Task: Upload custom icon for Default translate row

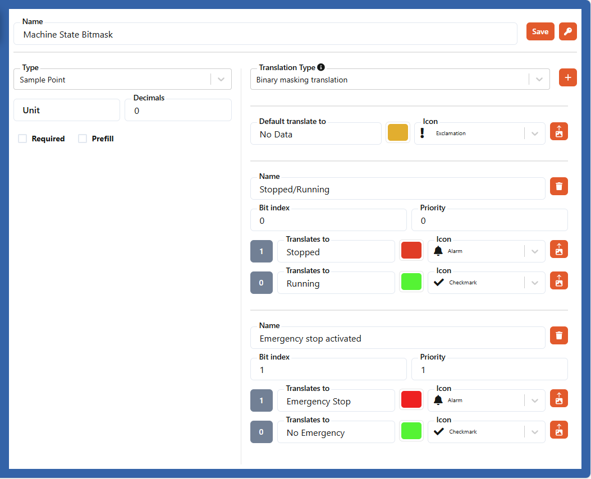Action: (x=558, y=131)
